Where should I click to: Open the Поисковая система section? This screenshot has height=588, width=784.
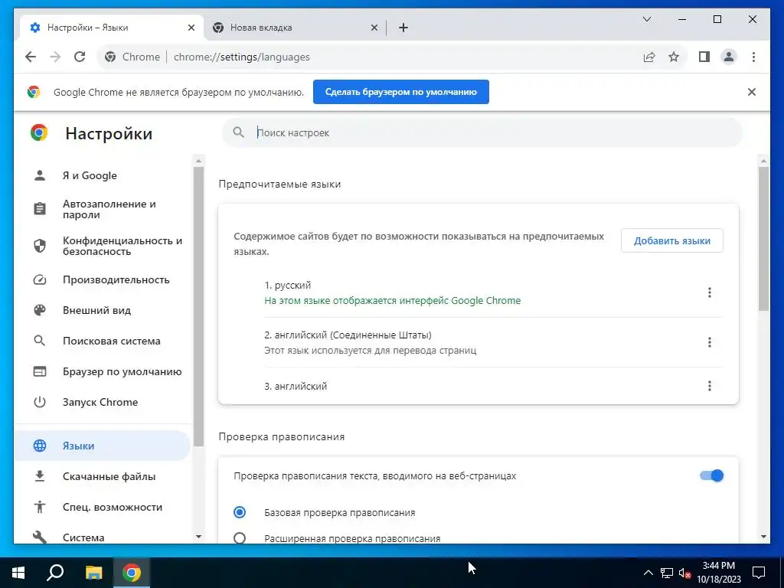point(102,341)
